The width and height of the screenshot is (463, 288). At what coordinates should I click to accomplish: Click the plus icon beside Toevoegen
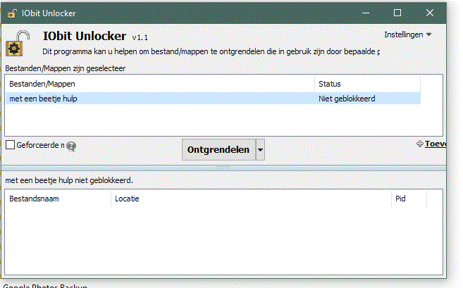(420, 144)
